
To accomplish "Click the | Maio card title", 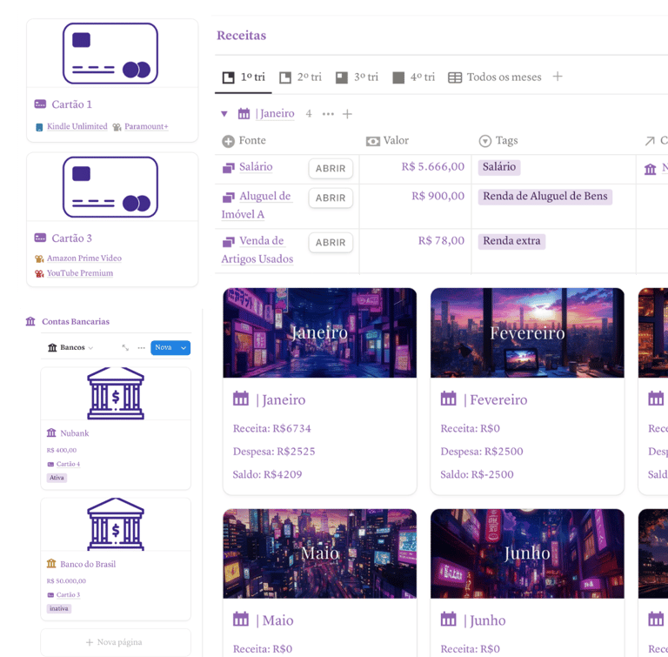I will coord(275,620).
